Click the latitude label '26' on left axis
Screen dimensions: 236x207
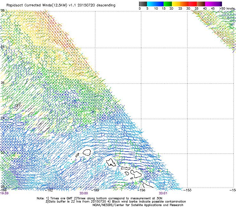pyautogui.click(x=3, y=83)
